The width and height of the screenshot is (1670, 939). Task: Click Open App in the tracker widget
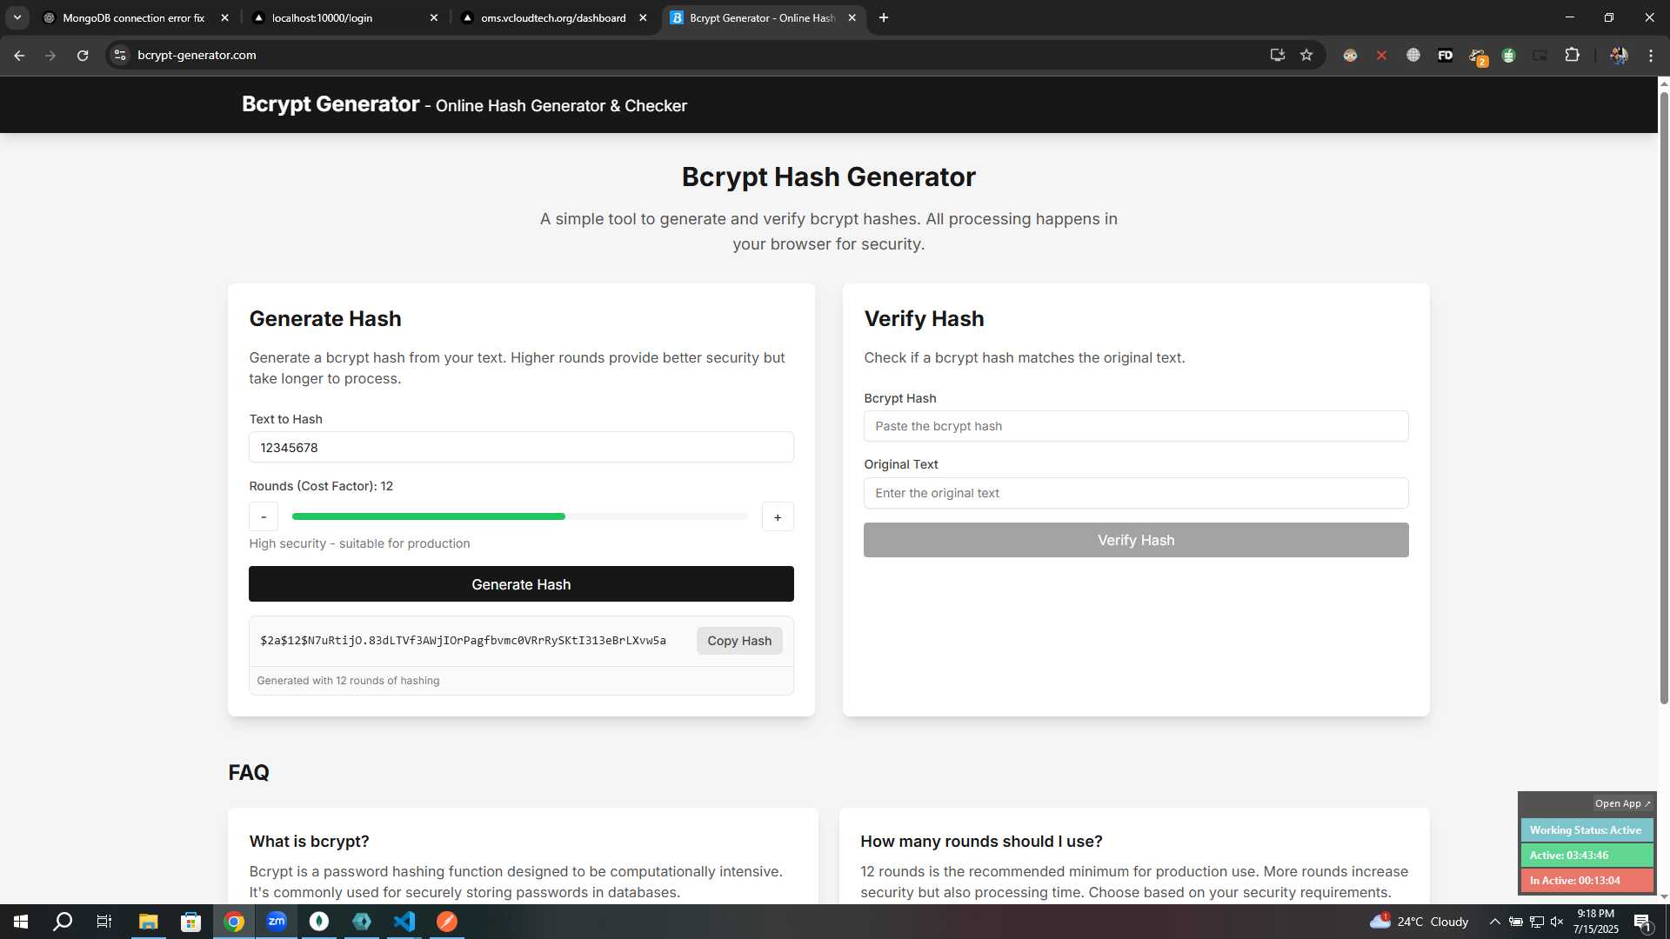tap(1622, 803)
